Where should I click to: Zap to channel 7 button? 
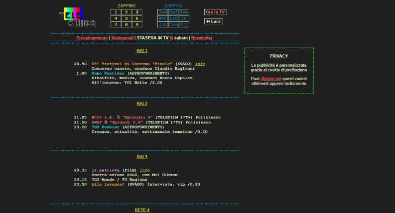116,25
